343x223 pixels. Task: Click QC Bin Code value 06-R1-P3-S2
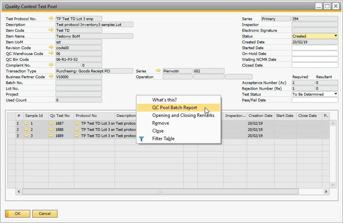78,59
